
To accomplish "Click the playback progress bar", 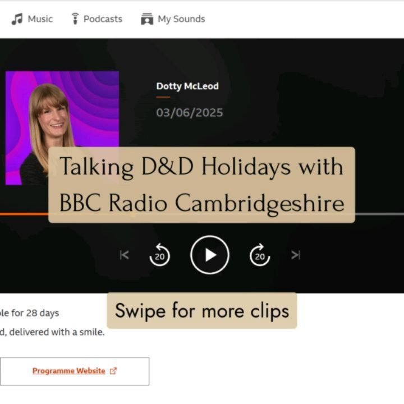I will pyautogui.click(x=202, y=214).
